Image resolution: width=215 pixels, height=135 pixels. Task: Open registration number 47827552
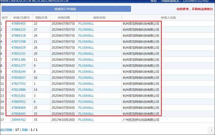tap(18, 84)
